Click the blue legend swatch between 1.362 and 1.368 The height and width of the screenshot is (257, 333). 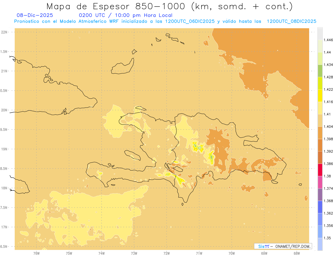click(x=320, y=207)
